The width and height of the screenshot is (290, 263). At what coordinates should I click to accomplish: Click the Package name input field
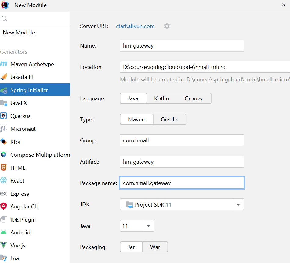point(182,183)
